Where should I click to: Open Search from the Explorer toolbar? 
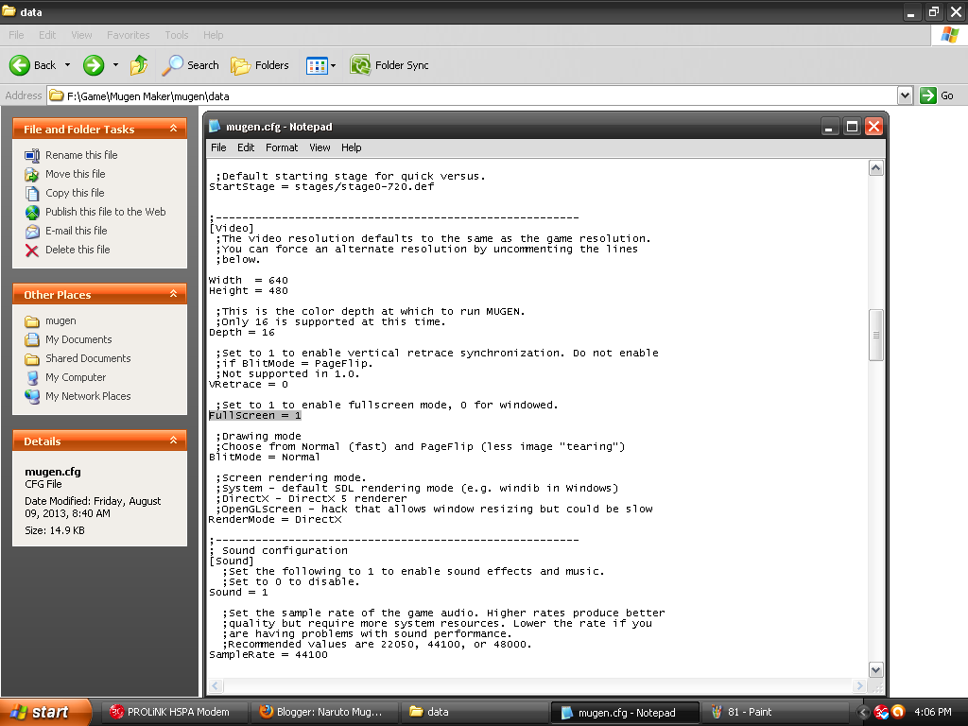pyautogui.click(x=190, y=65)
